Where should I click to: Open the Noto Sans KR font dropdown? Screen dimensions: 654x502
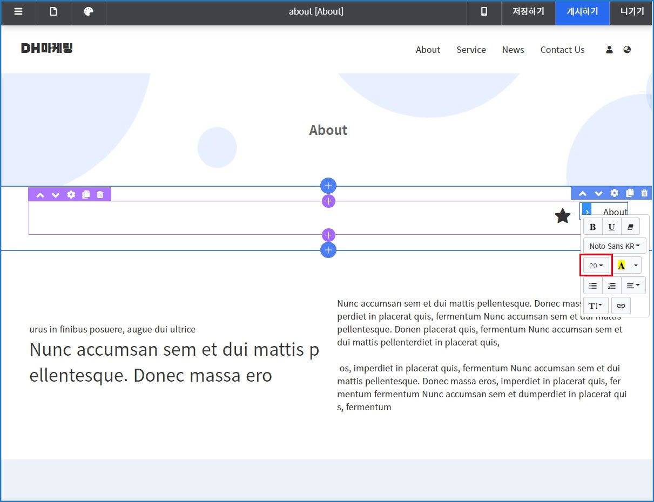615,246
